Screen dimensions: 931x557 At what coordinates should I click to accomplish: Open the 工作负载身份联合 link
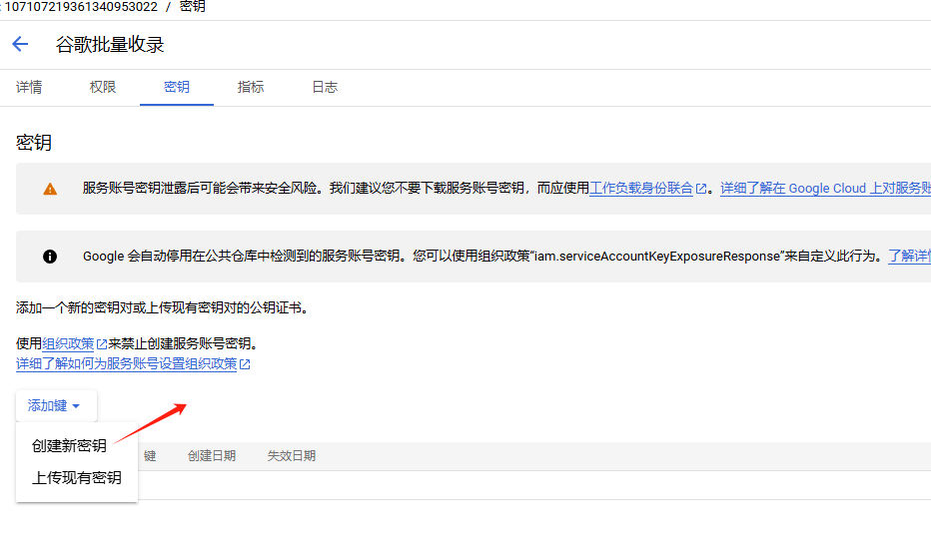point(641,188)
